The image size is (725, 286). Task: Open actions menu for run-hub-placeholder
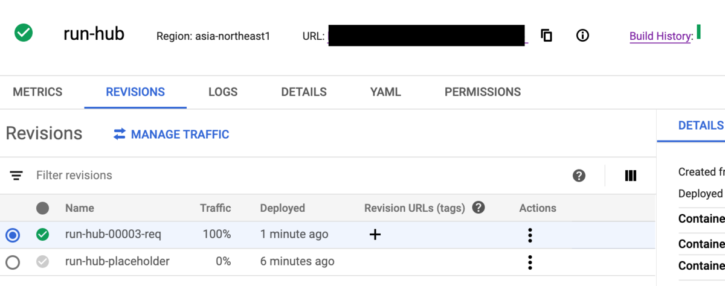[x=530, y=262]
